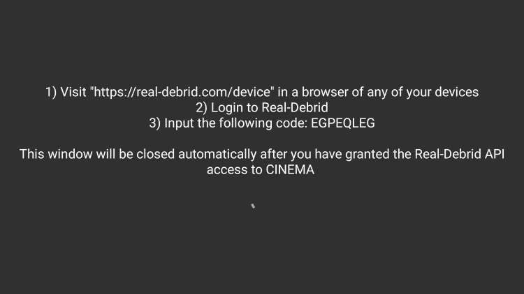Click the "1)" step number
This screenshot has width=524, height=294.
tap(51, 92)
